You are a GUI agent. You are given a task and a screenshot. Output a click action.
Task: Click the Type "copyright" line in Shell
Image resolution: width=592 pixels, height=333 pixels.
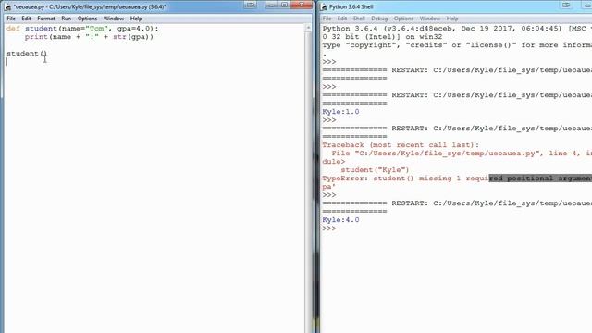click(457, 45)
